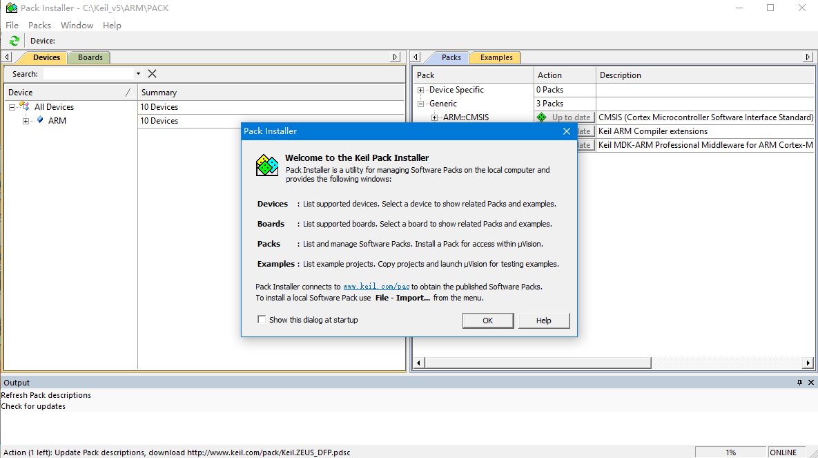Open the File menu
This screenshot has height=458, width=818.
[x=12, y=25]
